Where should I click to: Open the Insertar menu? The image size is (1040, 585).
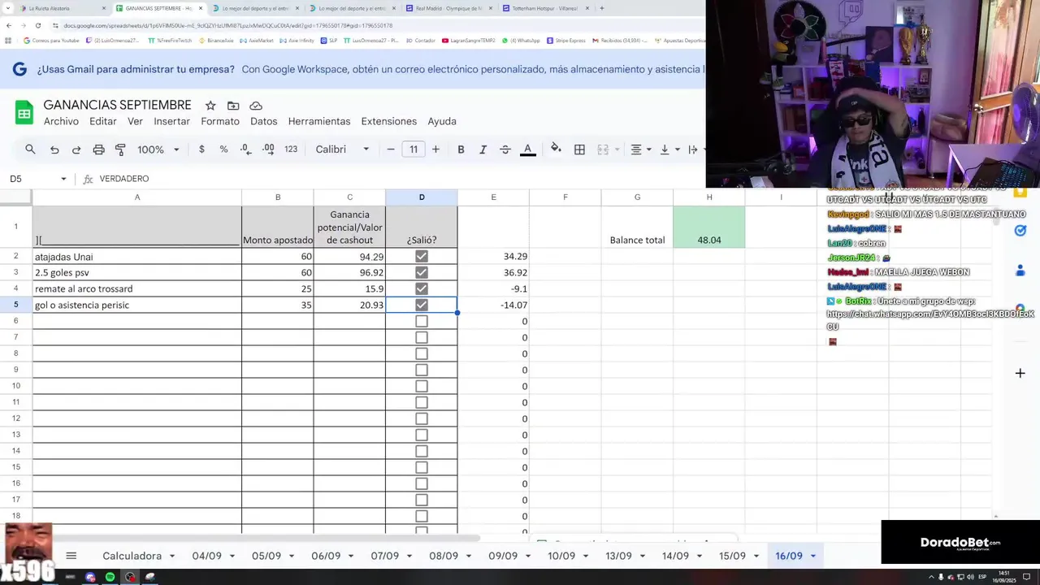coord(171,121)
